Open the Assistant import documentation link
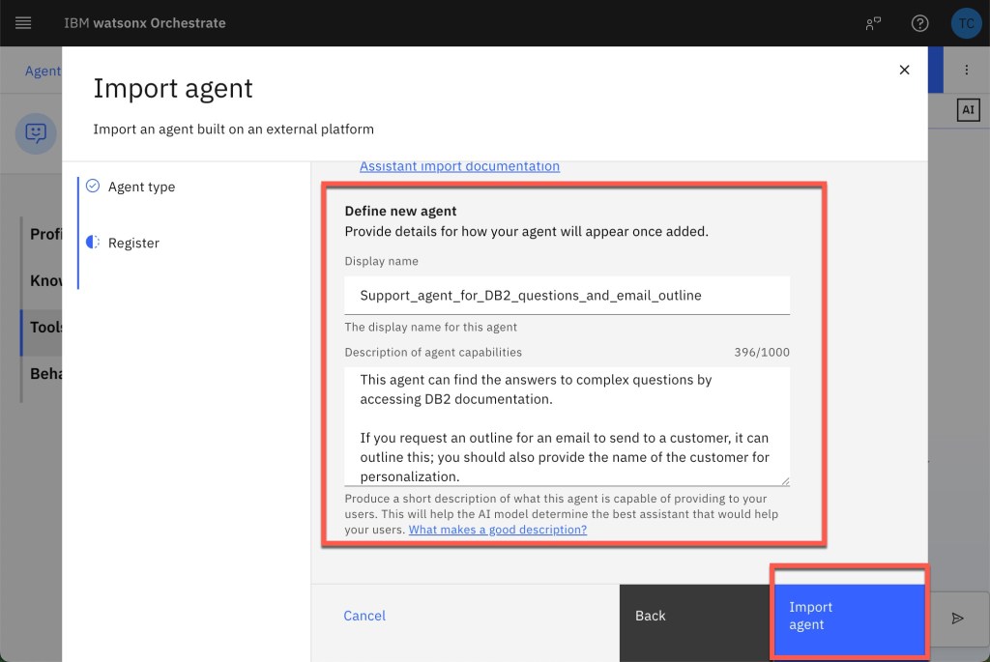The image size is (990, 662). tap(459, 166)
